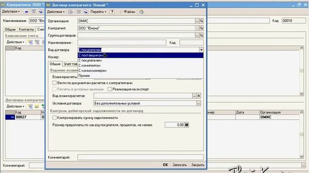
Task: Select С покупателем option in list
Action: pos(140,61)
